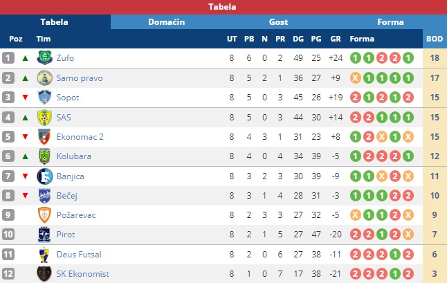Click the Banjica round logo
This screenshot has height=283, width=447.
[x=45, y=176]
